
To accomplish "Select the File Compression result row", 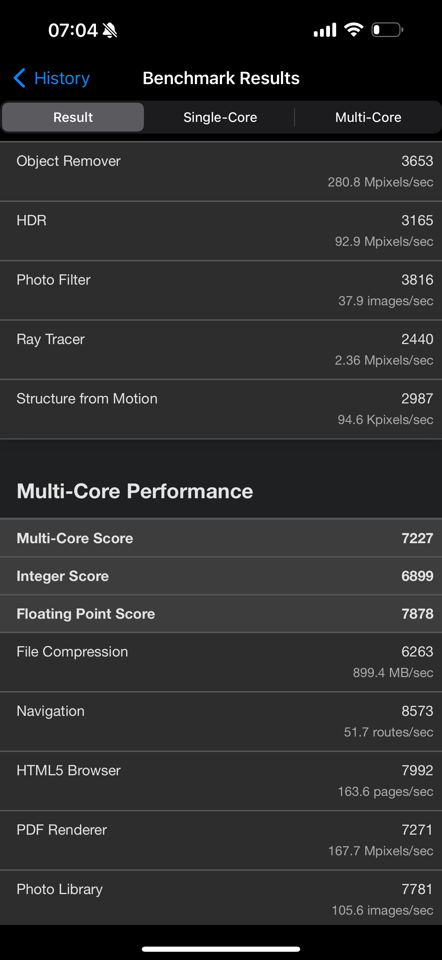I will (221, 662).
